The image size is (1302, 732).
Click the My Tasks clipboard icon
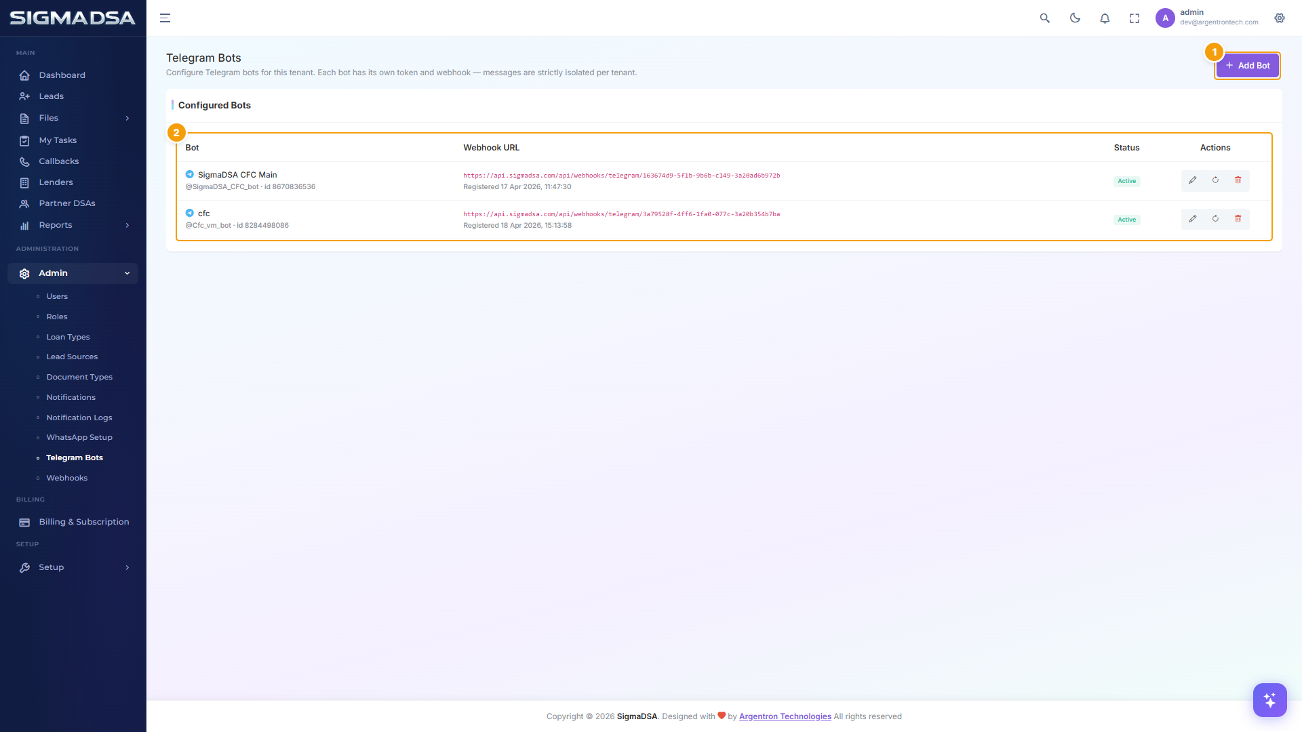pos(24,141)
